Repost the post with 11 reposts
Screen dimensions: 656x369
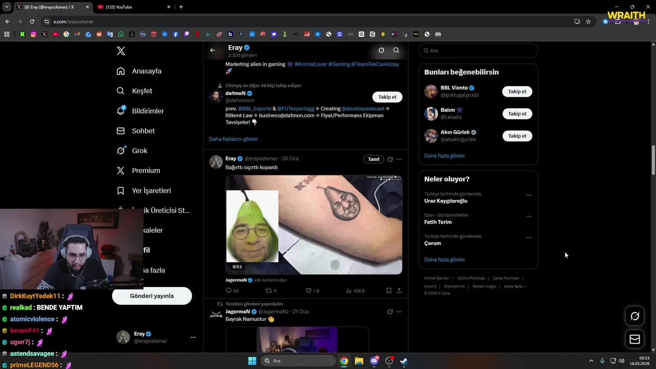coord(271,291)
